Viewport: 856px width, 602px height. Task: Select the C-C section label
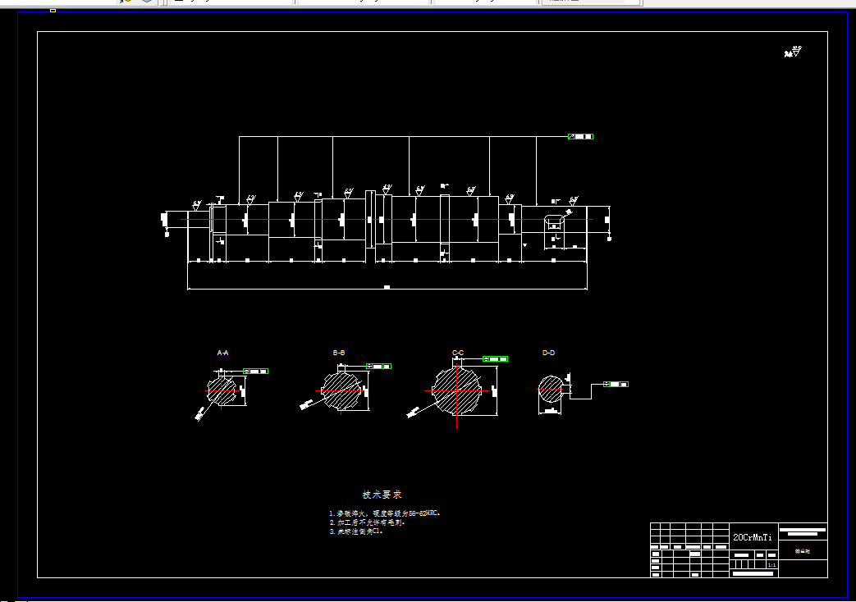click(457, 353)
